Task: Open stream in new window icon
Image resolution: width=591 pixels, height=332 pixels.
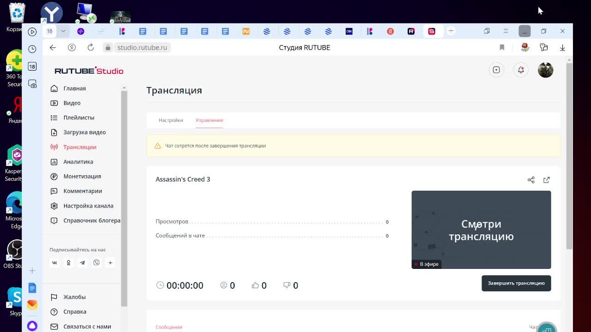Action: point(547,180)
